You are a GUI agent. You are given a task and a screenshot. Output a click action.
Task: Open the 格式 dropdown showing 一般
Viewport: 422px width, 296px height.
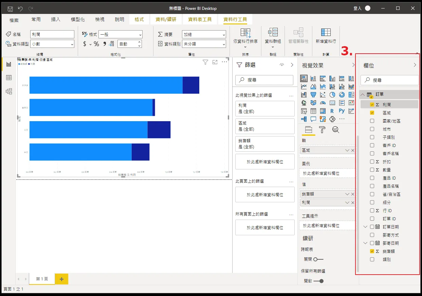click(x=121, y=34)
